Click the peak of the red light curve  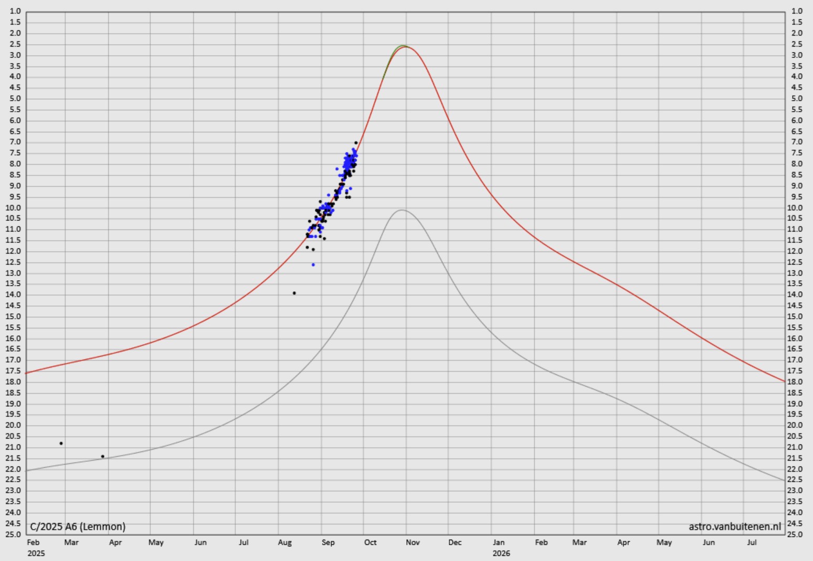[x=405, y=47]
